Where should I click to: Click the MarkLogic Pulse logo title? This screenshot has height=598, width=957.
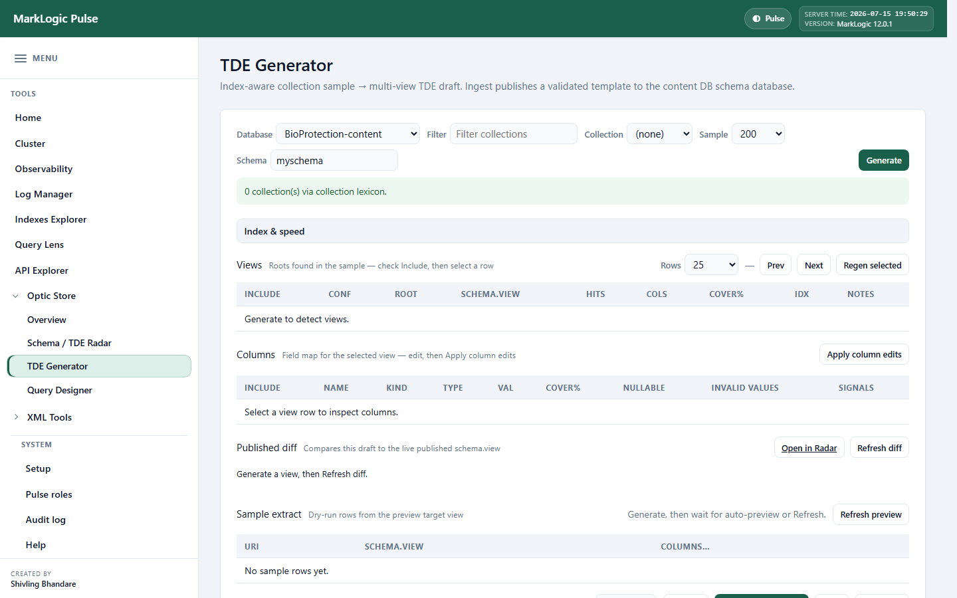(x=56, y=19)
